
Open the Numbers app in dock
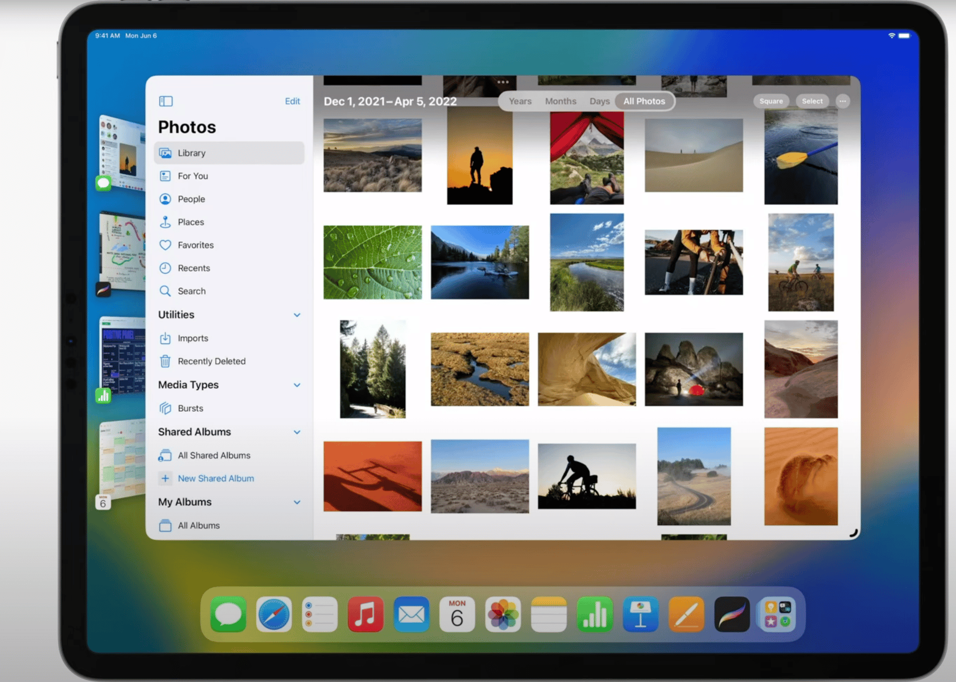click(x=595, y=614)
